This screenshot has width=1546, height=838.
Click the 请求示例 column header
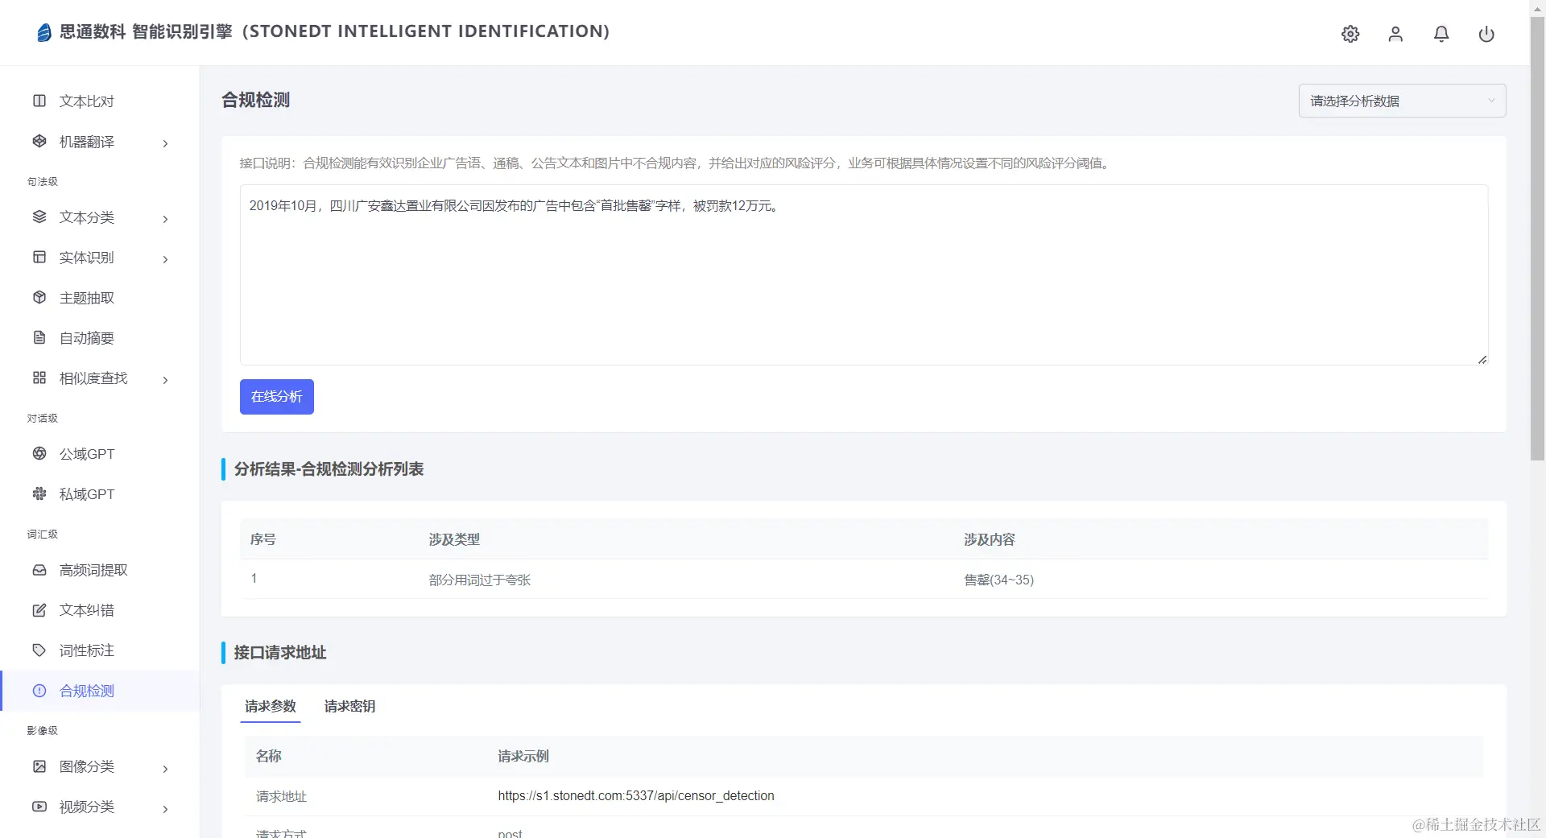tap(523, 756)
